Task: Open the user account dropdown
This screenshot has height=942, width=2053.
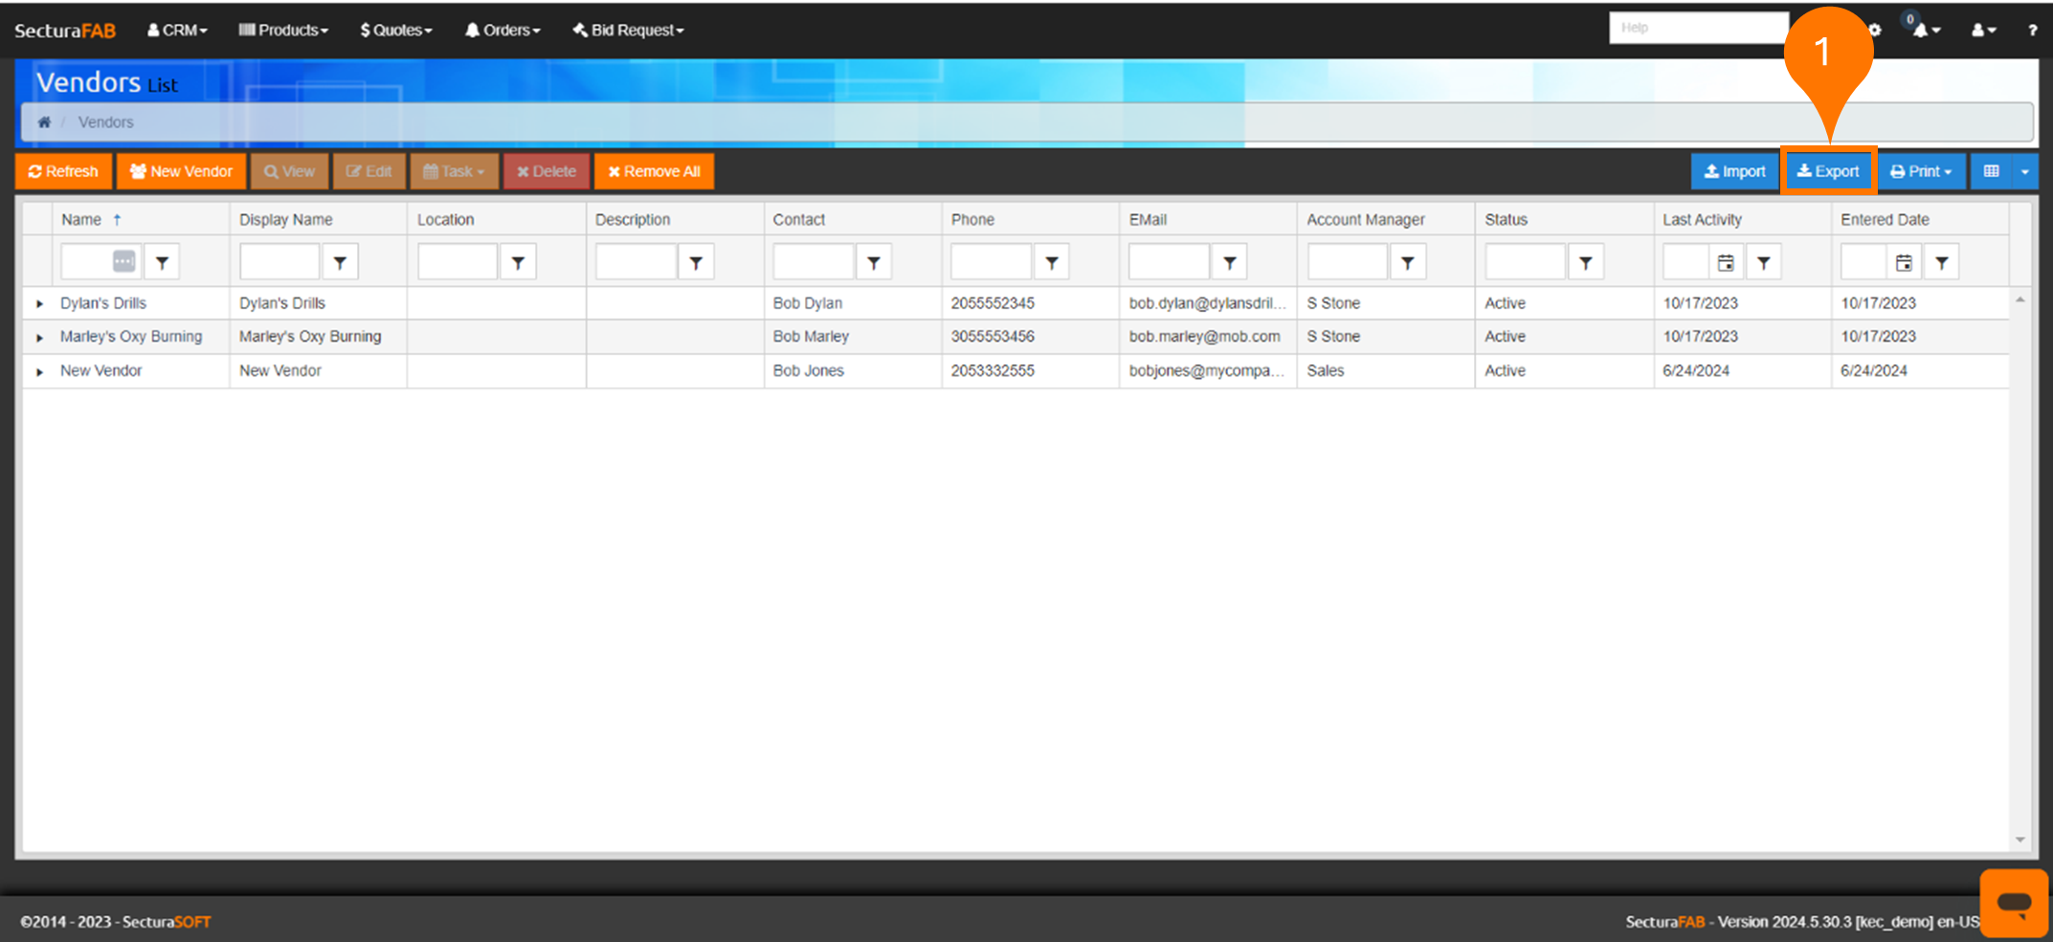Action: pyautogui.click(x=1982, y=30)
